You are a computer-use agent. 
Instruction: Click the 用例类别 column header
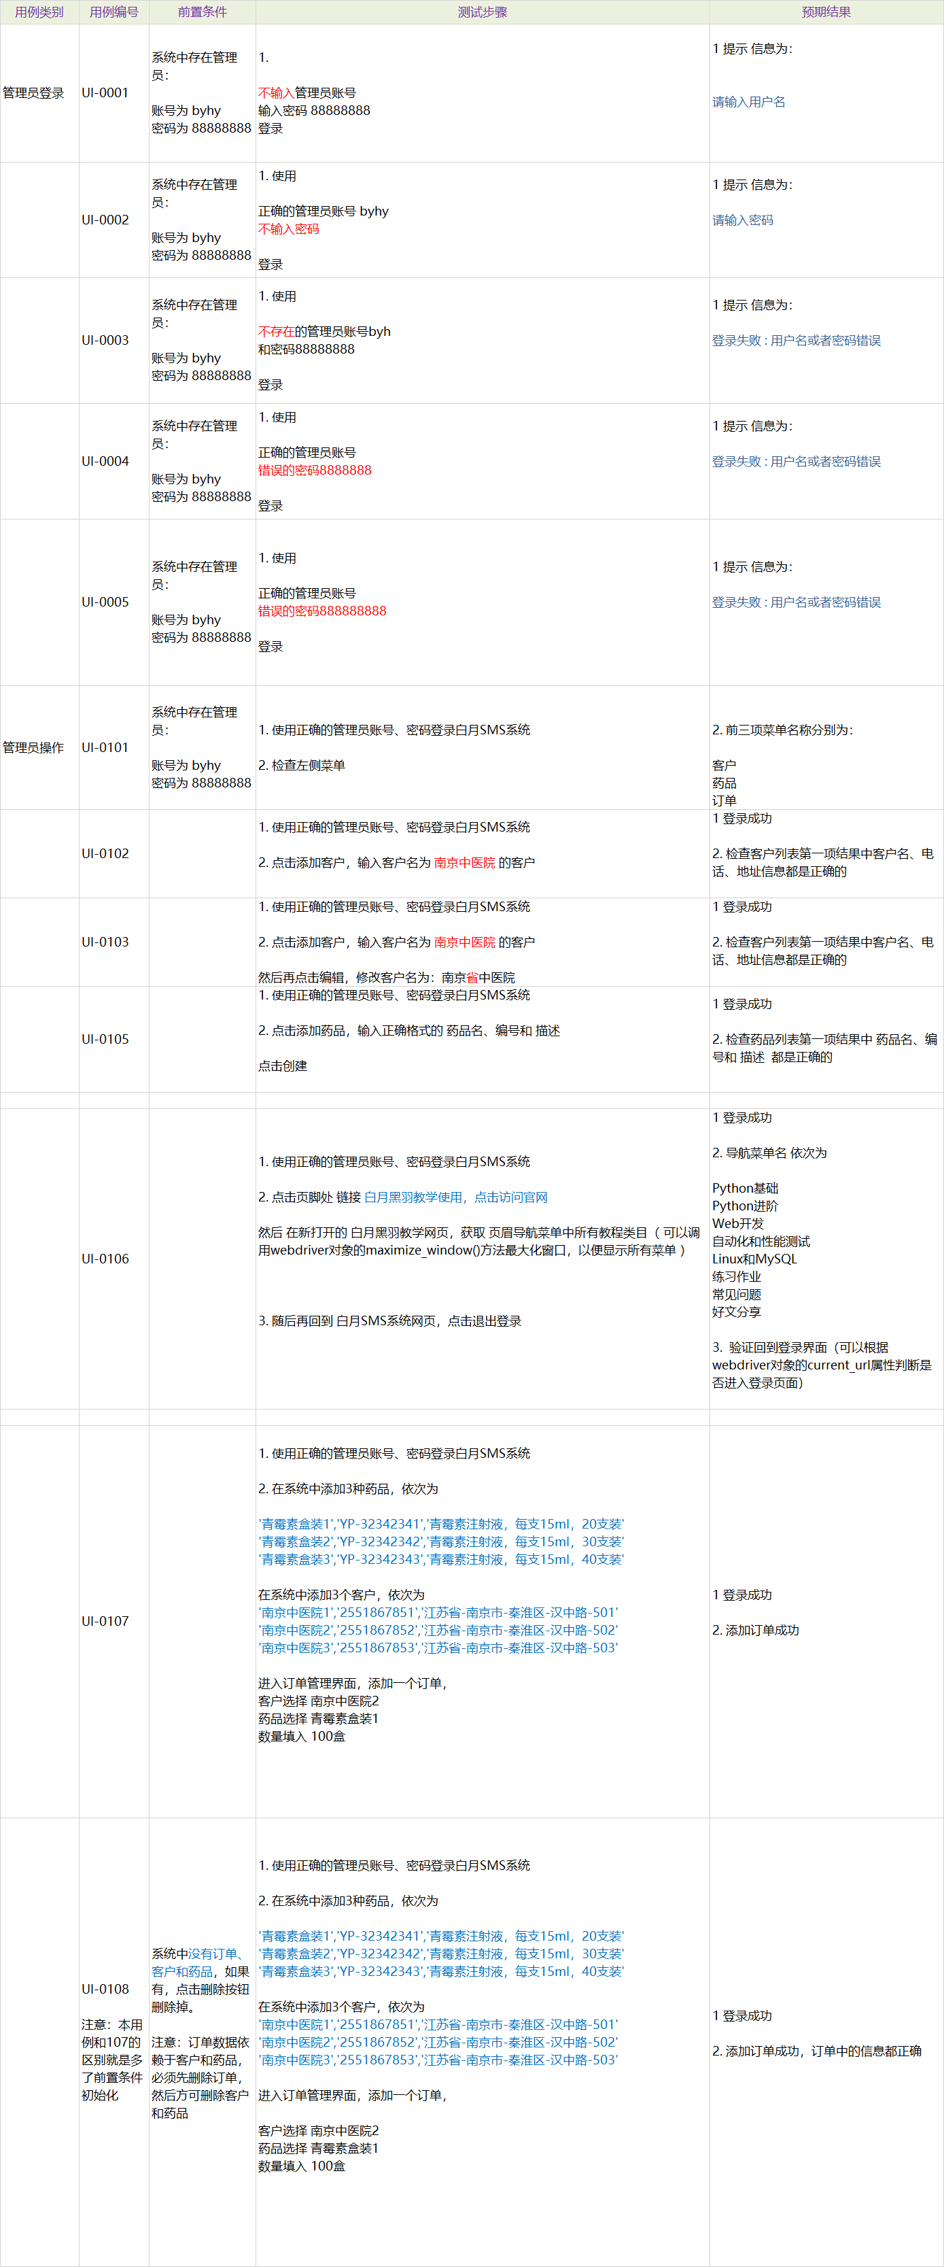point(39,12)
